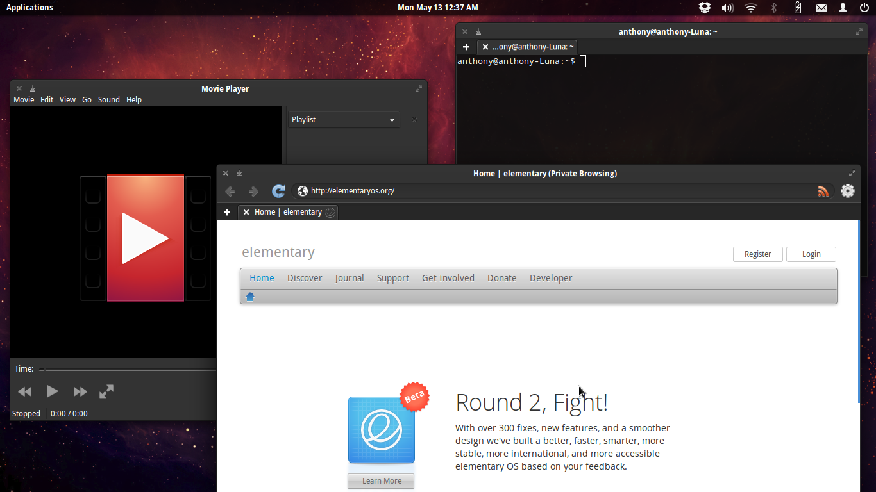
Task: Open the Get Involved page
Action: click(448, 277)
